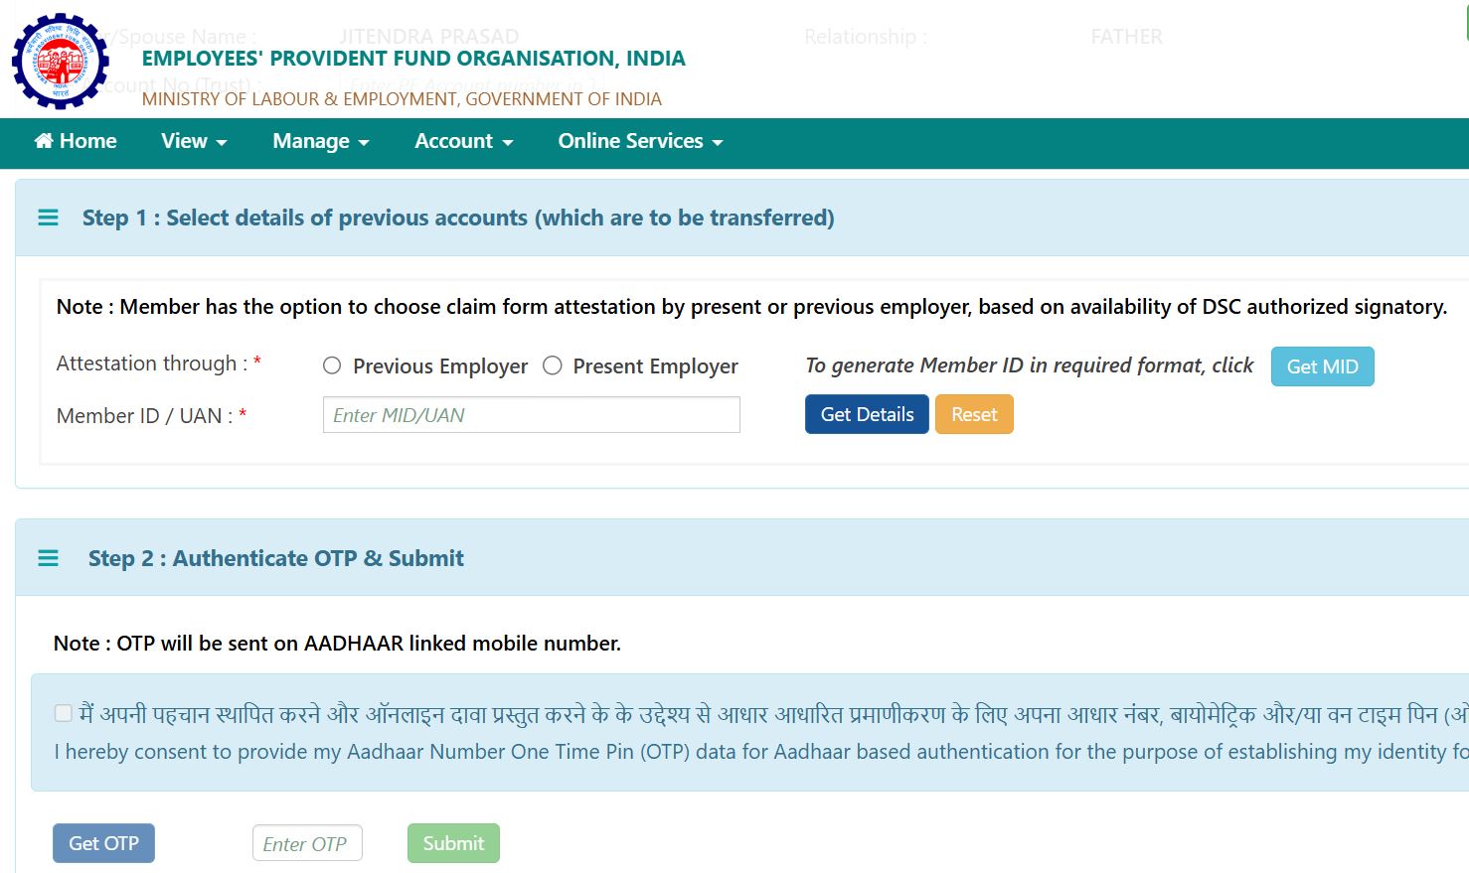Image resolution: width=1469 pixels, height=873 pixels.
Task: Click the EPFO logo emblem
Action: (60, 61)
